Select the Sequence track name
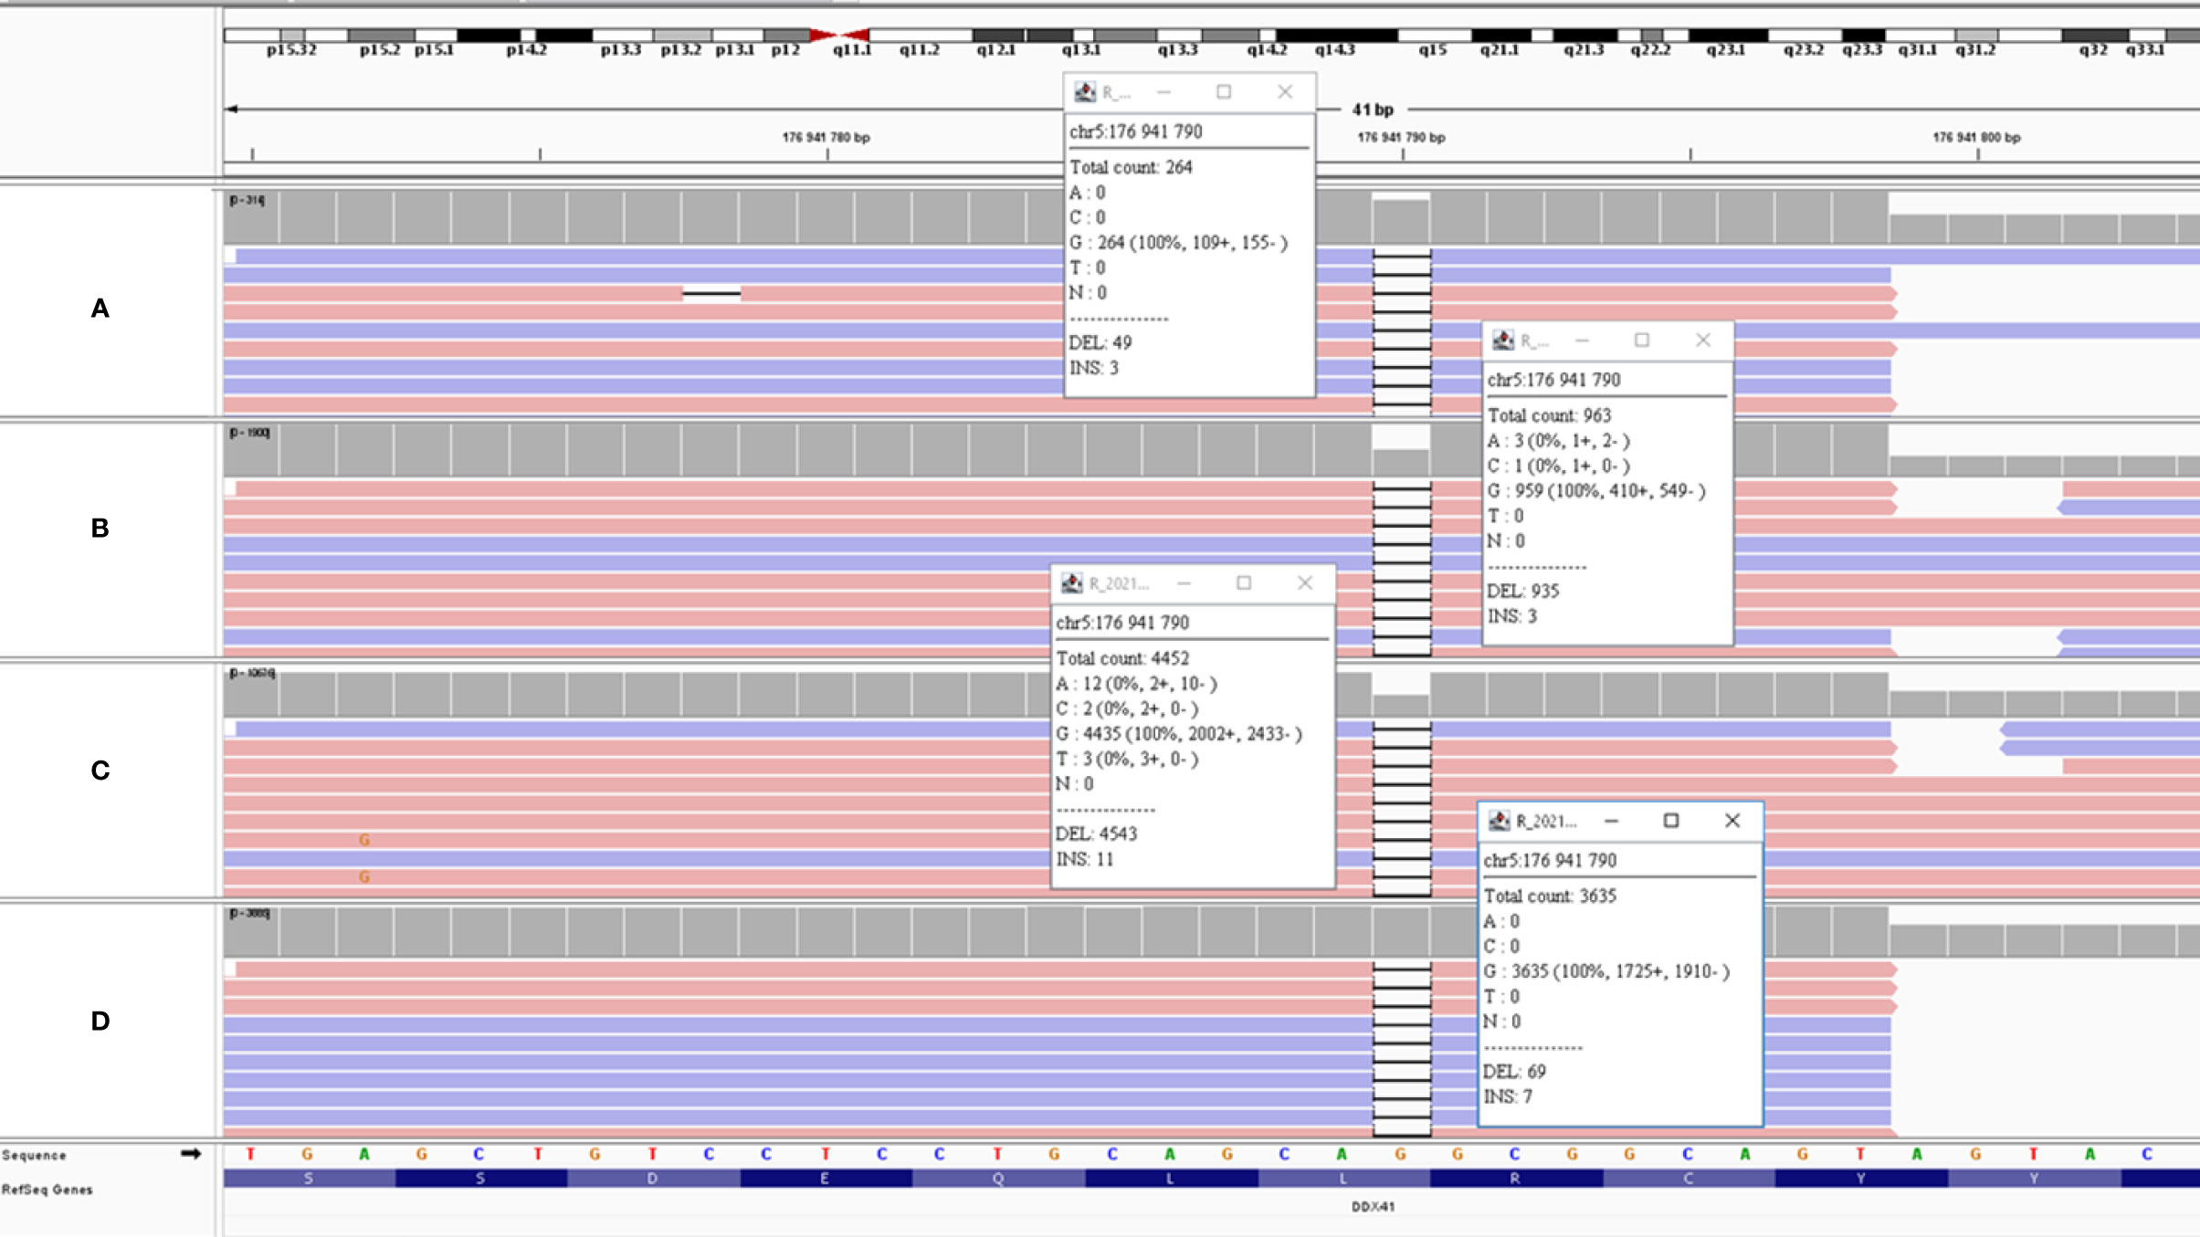This screenshot has width=2200, height=1237. (34, 1156)
